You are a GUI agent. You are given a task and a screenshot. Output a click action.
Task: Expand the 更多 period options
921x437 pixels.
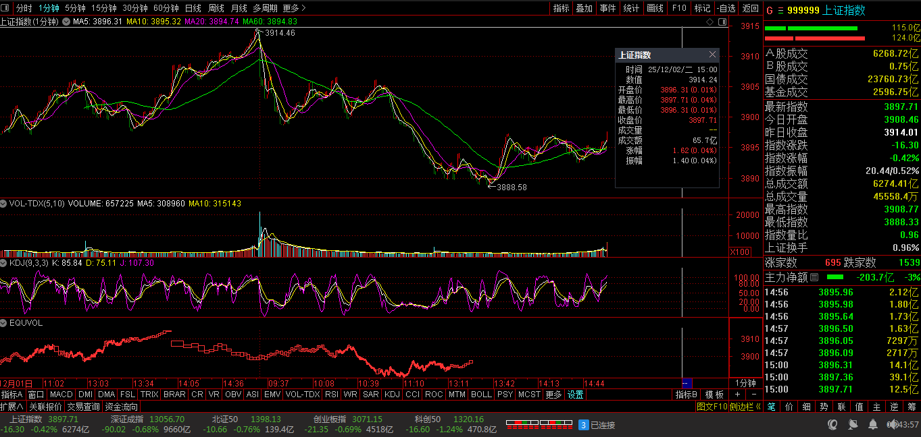click(294, 8)
